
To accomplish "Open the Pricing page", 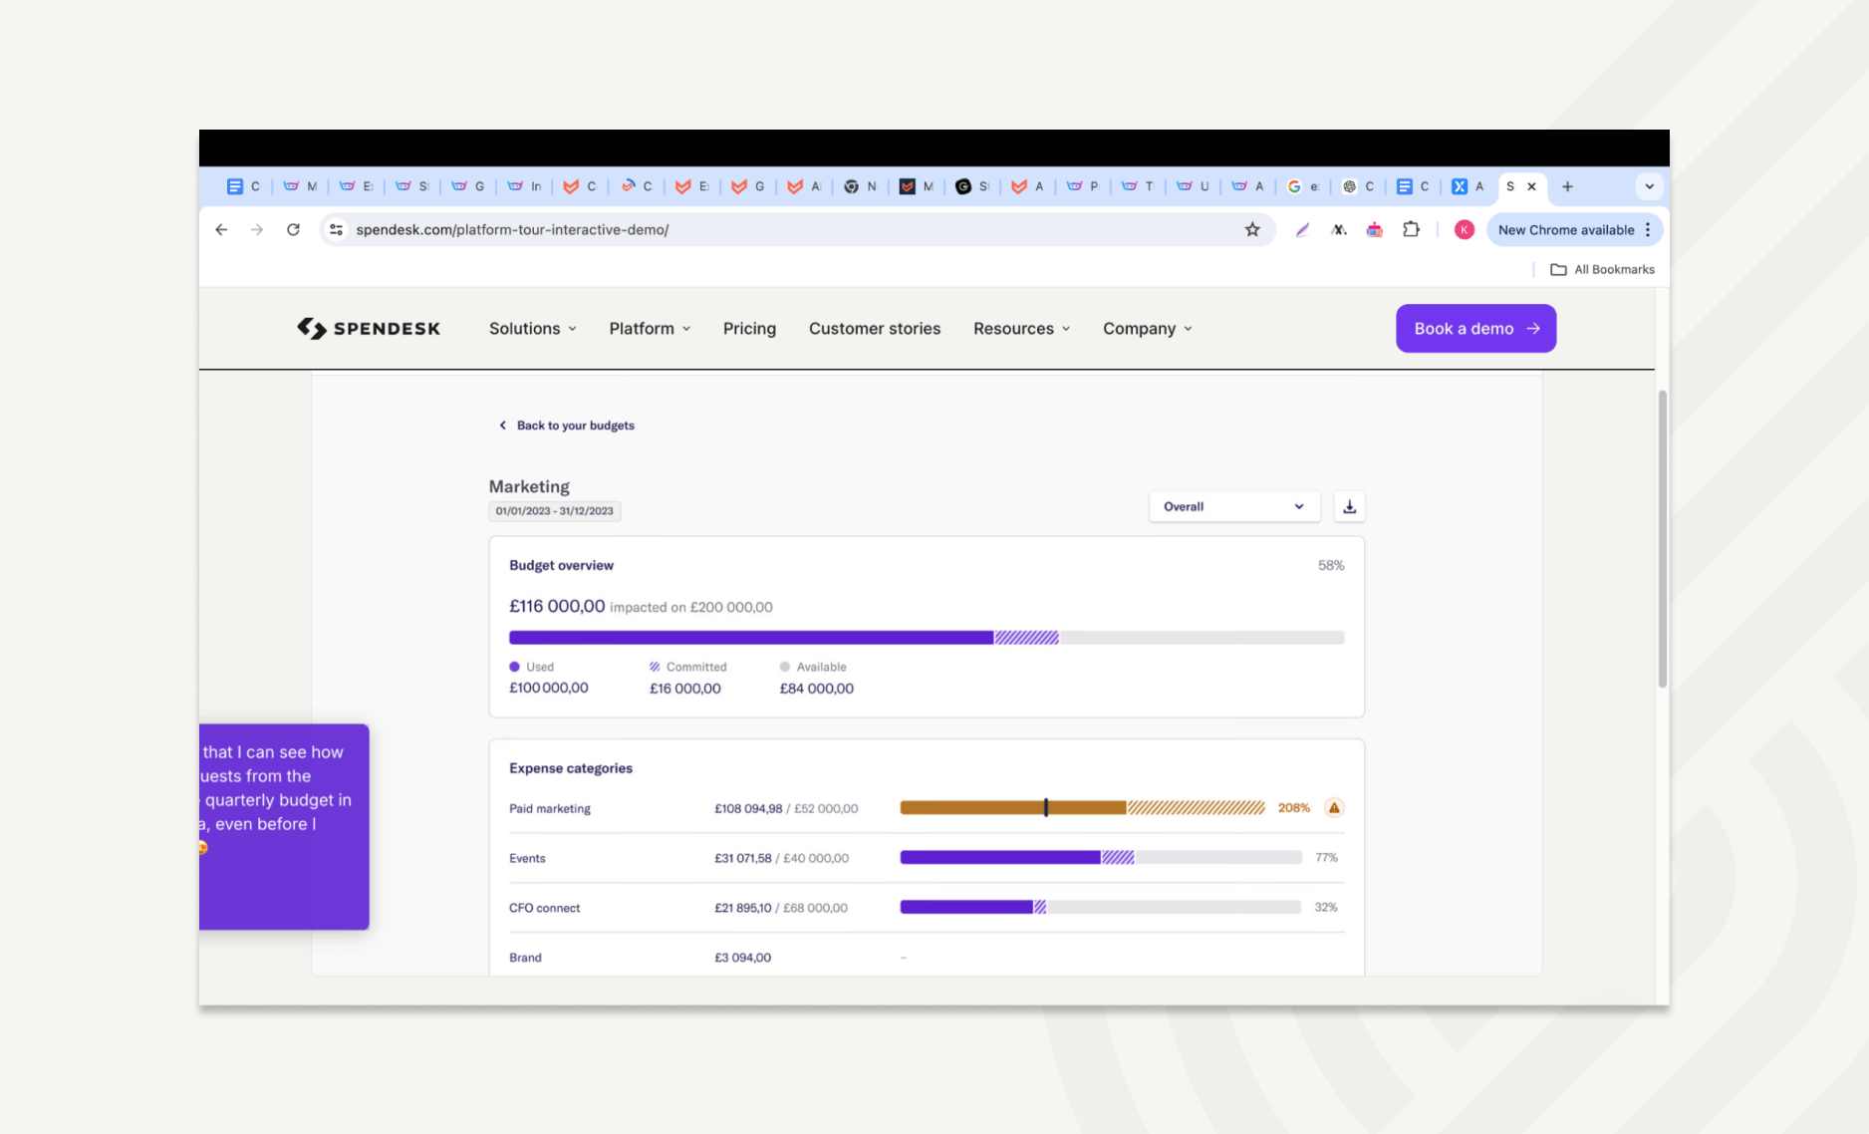I will click(749, 329).
